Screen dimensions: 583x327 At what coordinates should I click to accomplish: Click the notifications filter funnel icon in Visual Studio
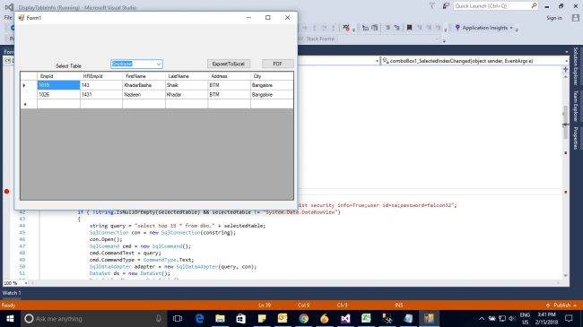click(432, 6)
